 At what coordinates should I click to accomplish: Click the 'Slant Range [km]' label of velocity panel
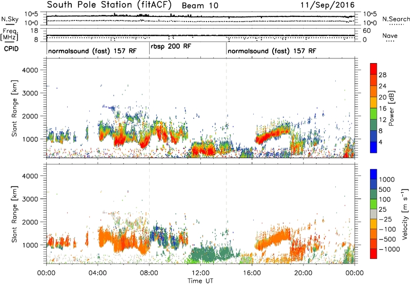(14, 214)
